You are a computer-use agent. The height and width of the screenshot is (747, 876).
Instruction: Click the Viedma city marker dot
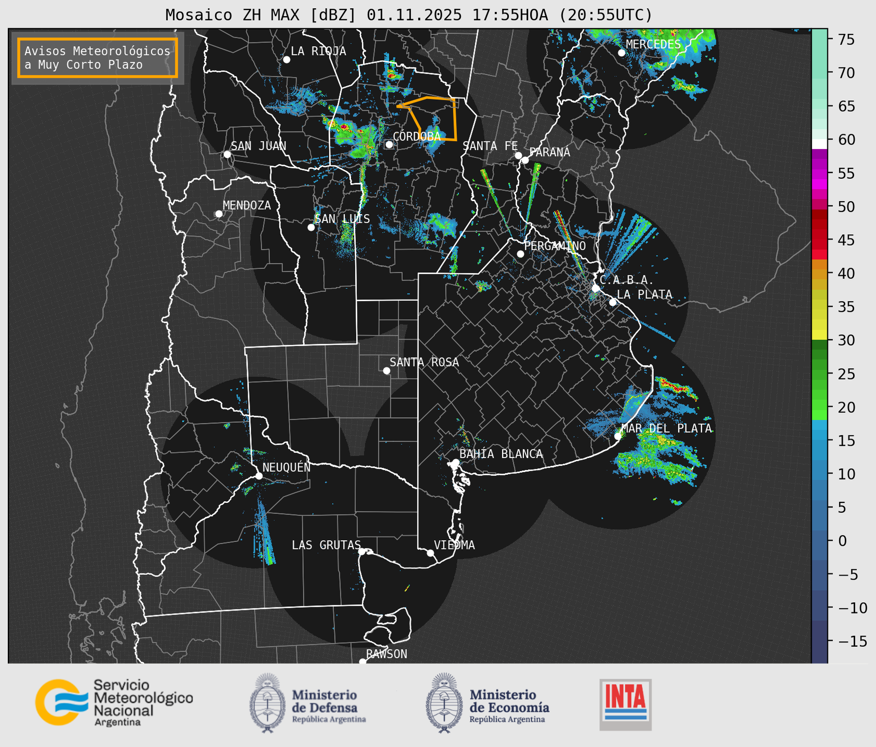[x=430, y=553]
